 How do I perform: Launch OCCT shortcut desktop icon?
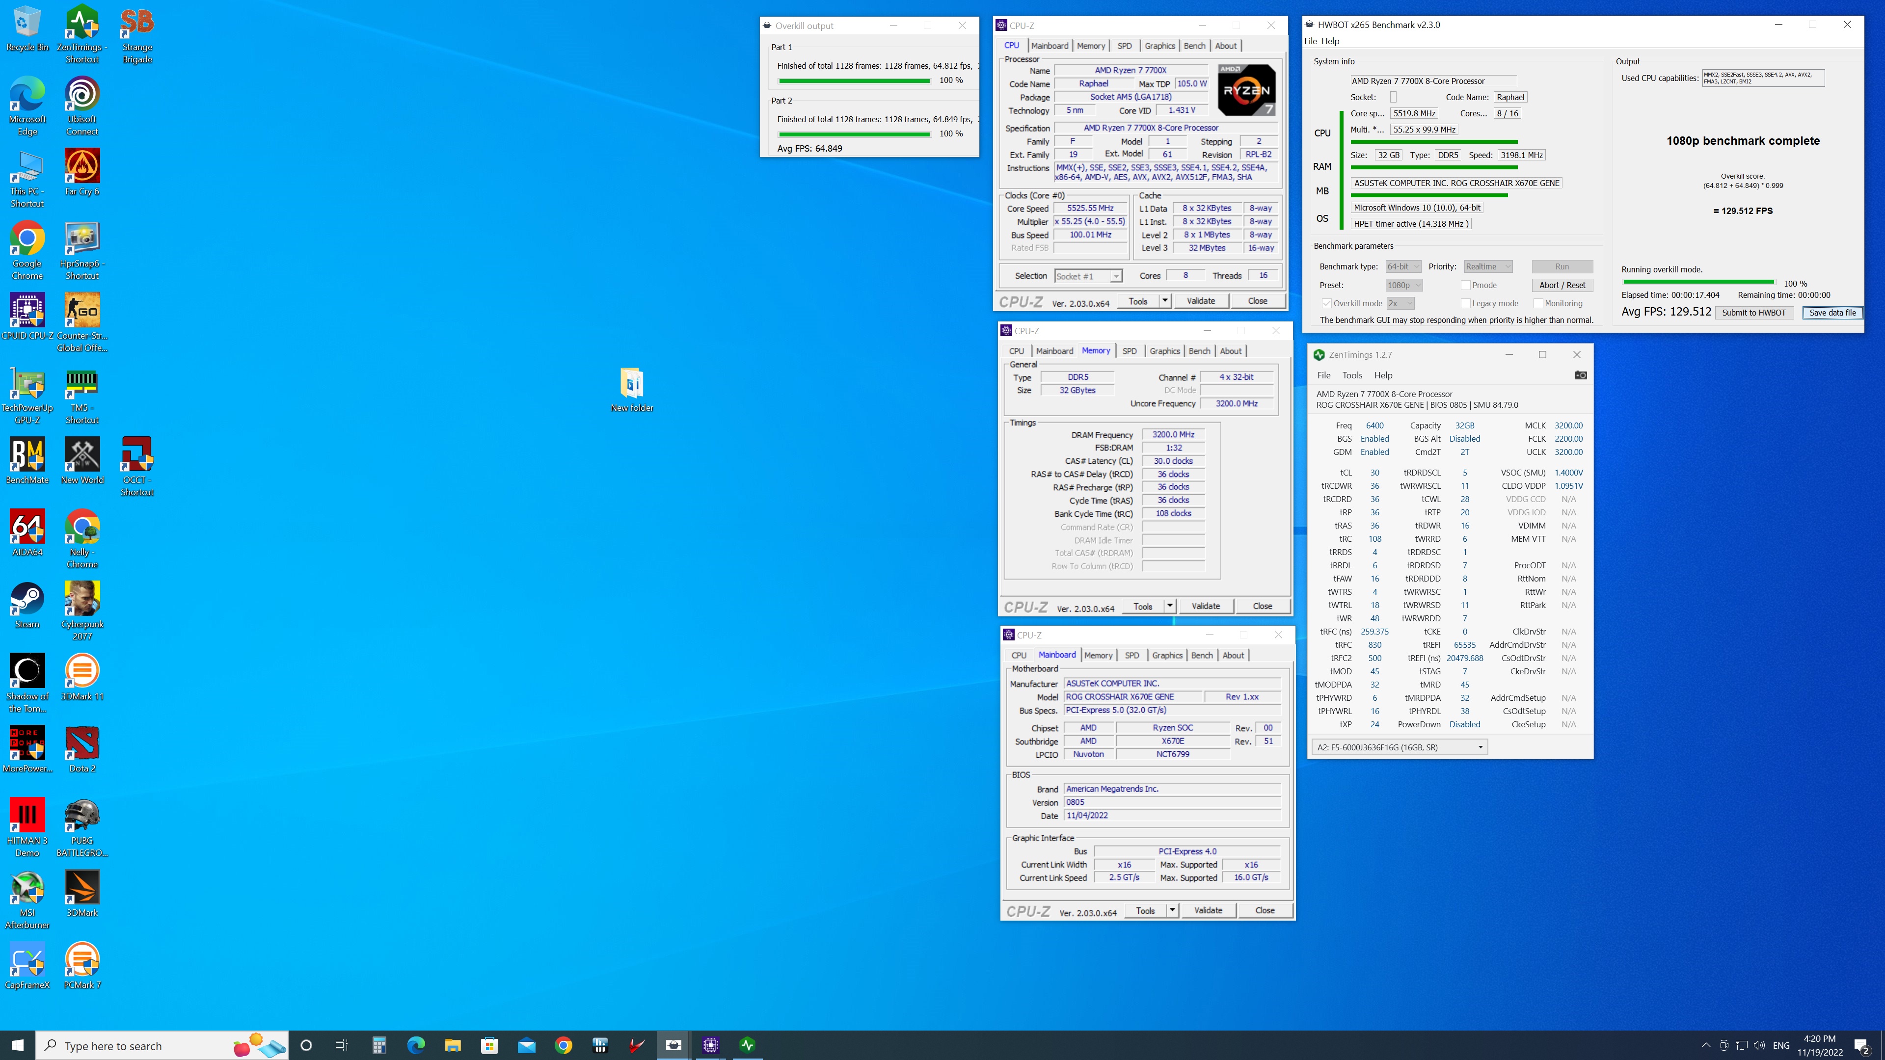coord(137,467)
